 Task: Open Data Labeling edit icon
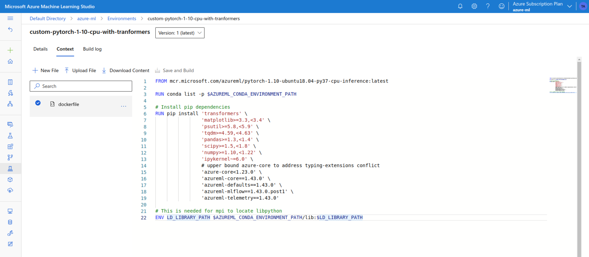(10, 244)
